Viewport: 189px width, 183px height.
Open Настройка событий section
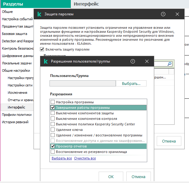click(17, 19)
